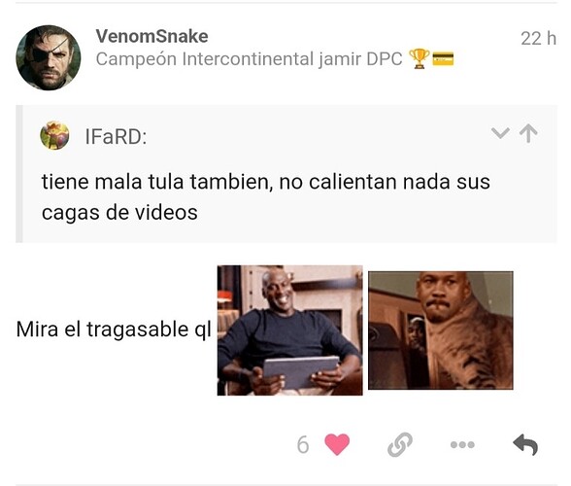Viewport: 571px width, 486px height.
Task: Like the post with the pink heart
Action: pos(337,444)
